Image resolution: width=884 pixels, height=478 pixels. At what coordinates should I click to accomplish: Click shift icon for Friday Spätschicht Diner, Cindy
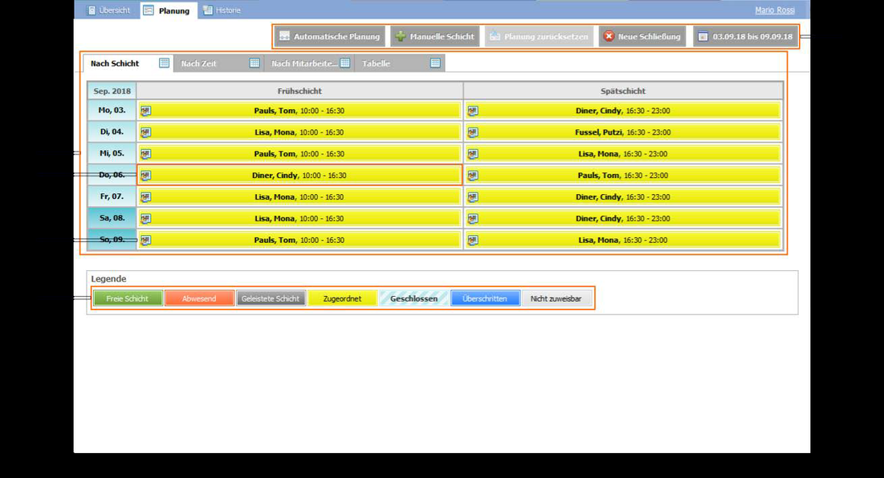[472, 197]
